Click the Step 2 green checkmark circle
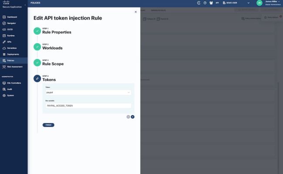Viewport: 283px width, 174px height. click(37, 47)
